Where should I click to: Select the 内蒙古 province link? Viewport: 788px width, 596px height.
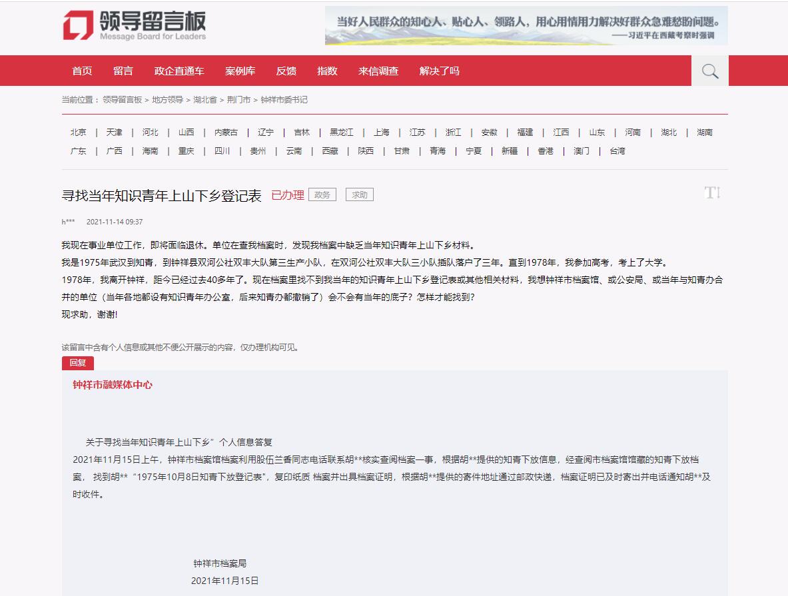pos(226,133)
